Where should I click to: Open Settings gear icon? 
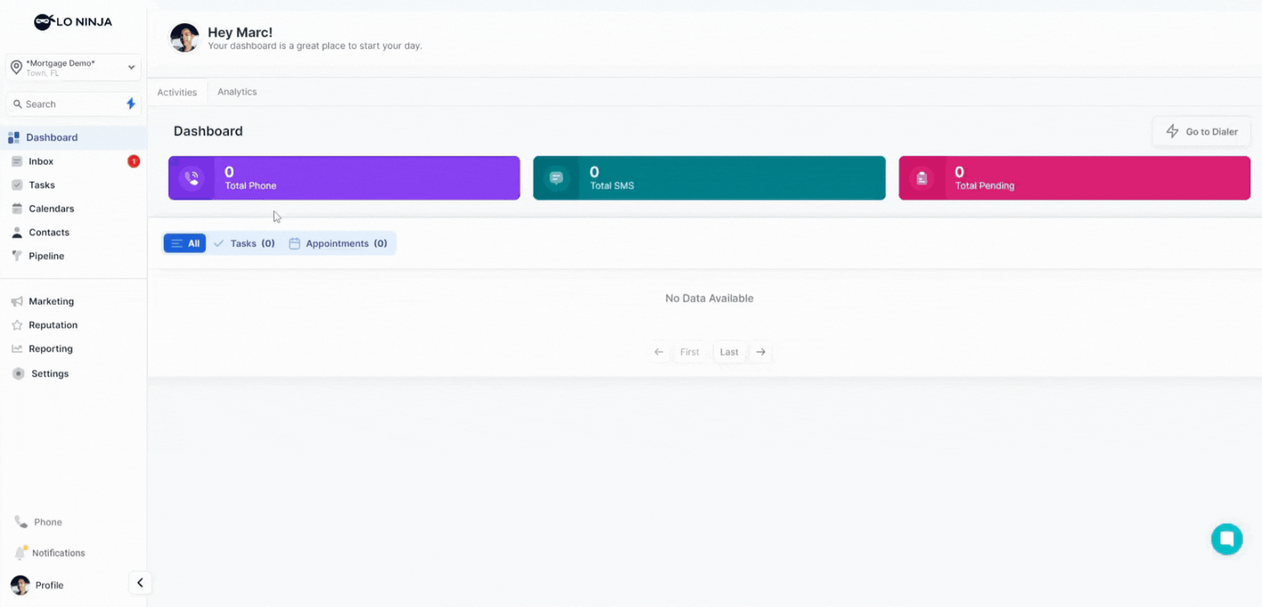click(18, 374)
